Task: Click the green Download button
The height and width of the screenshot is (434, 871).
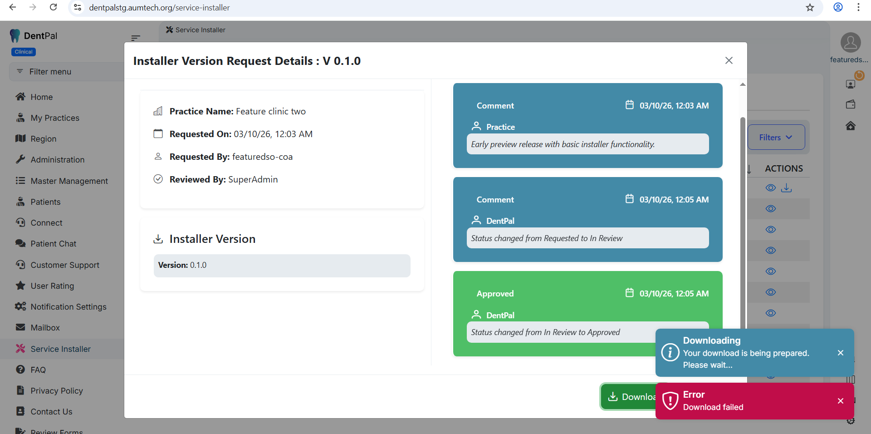Action: tap(629, 397)
